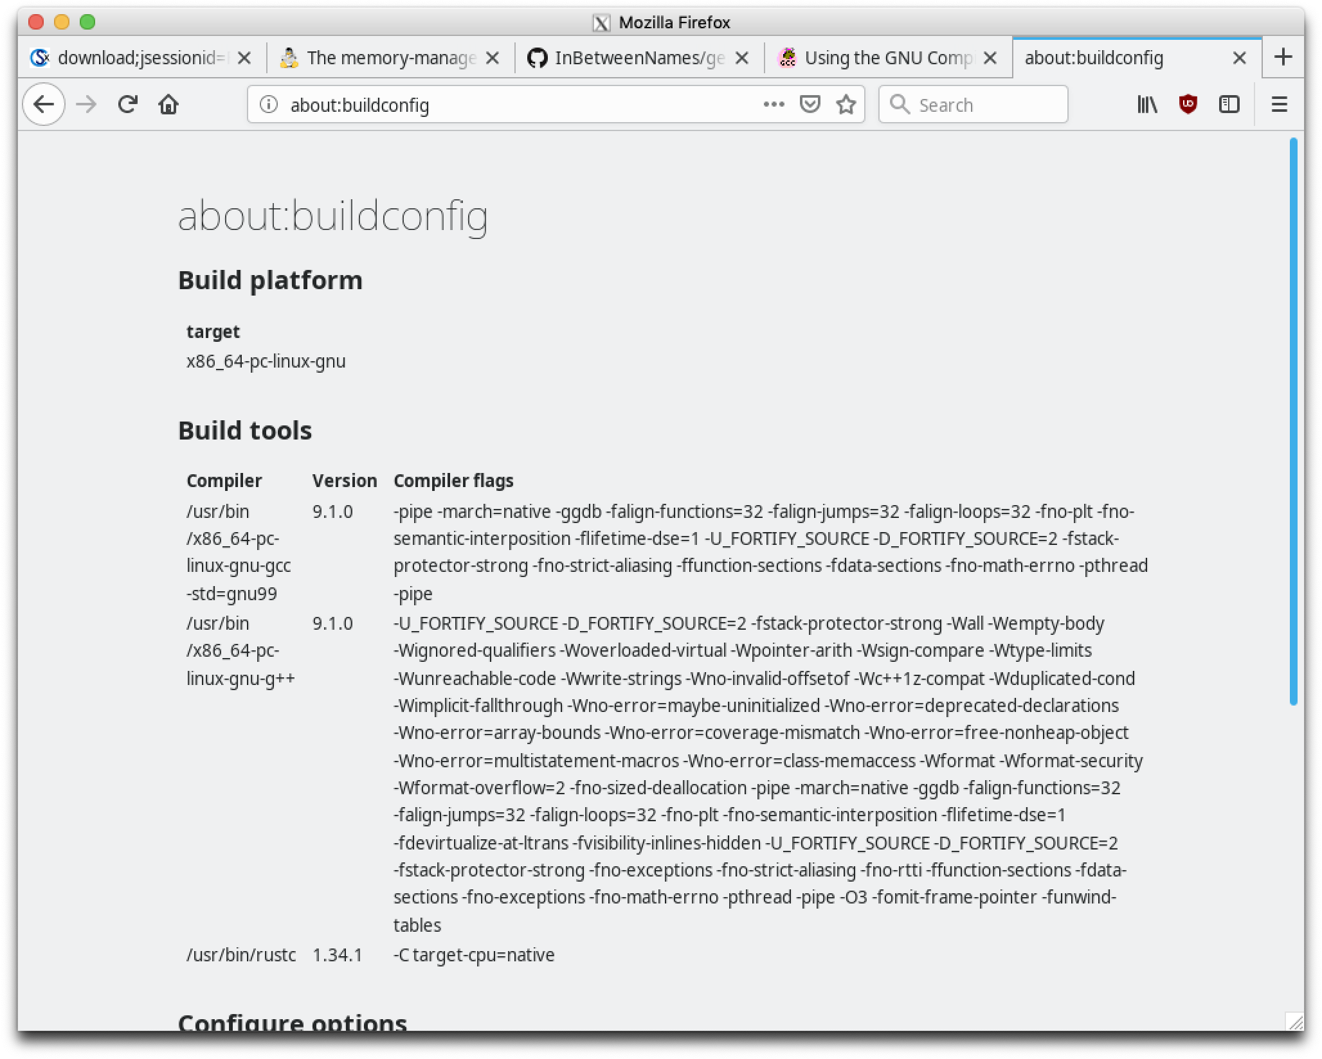Switch to the InBetweenNames GitHub tab
This screenshot has height=1059, width=1322.
pos(640,58)
